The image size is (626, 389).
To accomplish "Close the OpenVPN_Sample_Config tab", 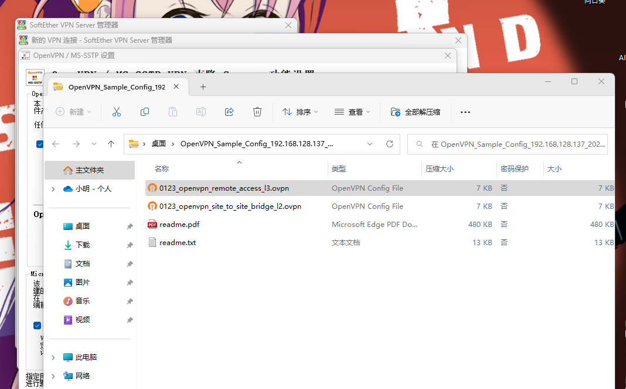I will point(176,87).
